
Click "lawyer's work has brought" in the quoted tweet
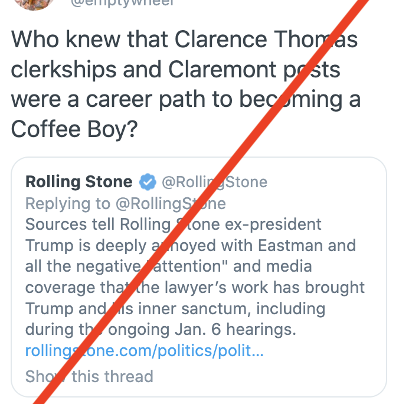pos(272,288)
